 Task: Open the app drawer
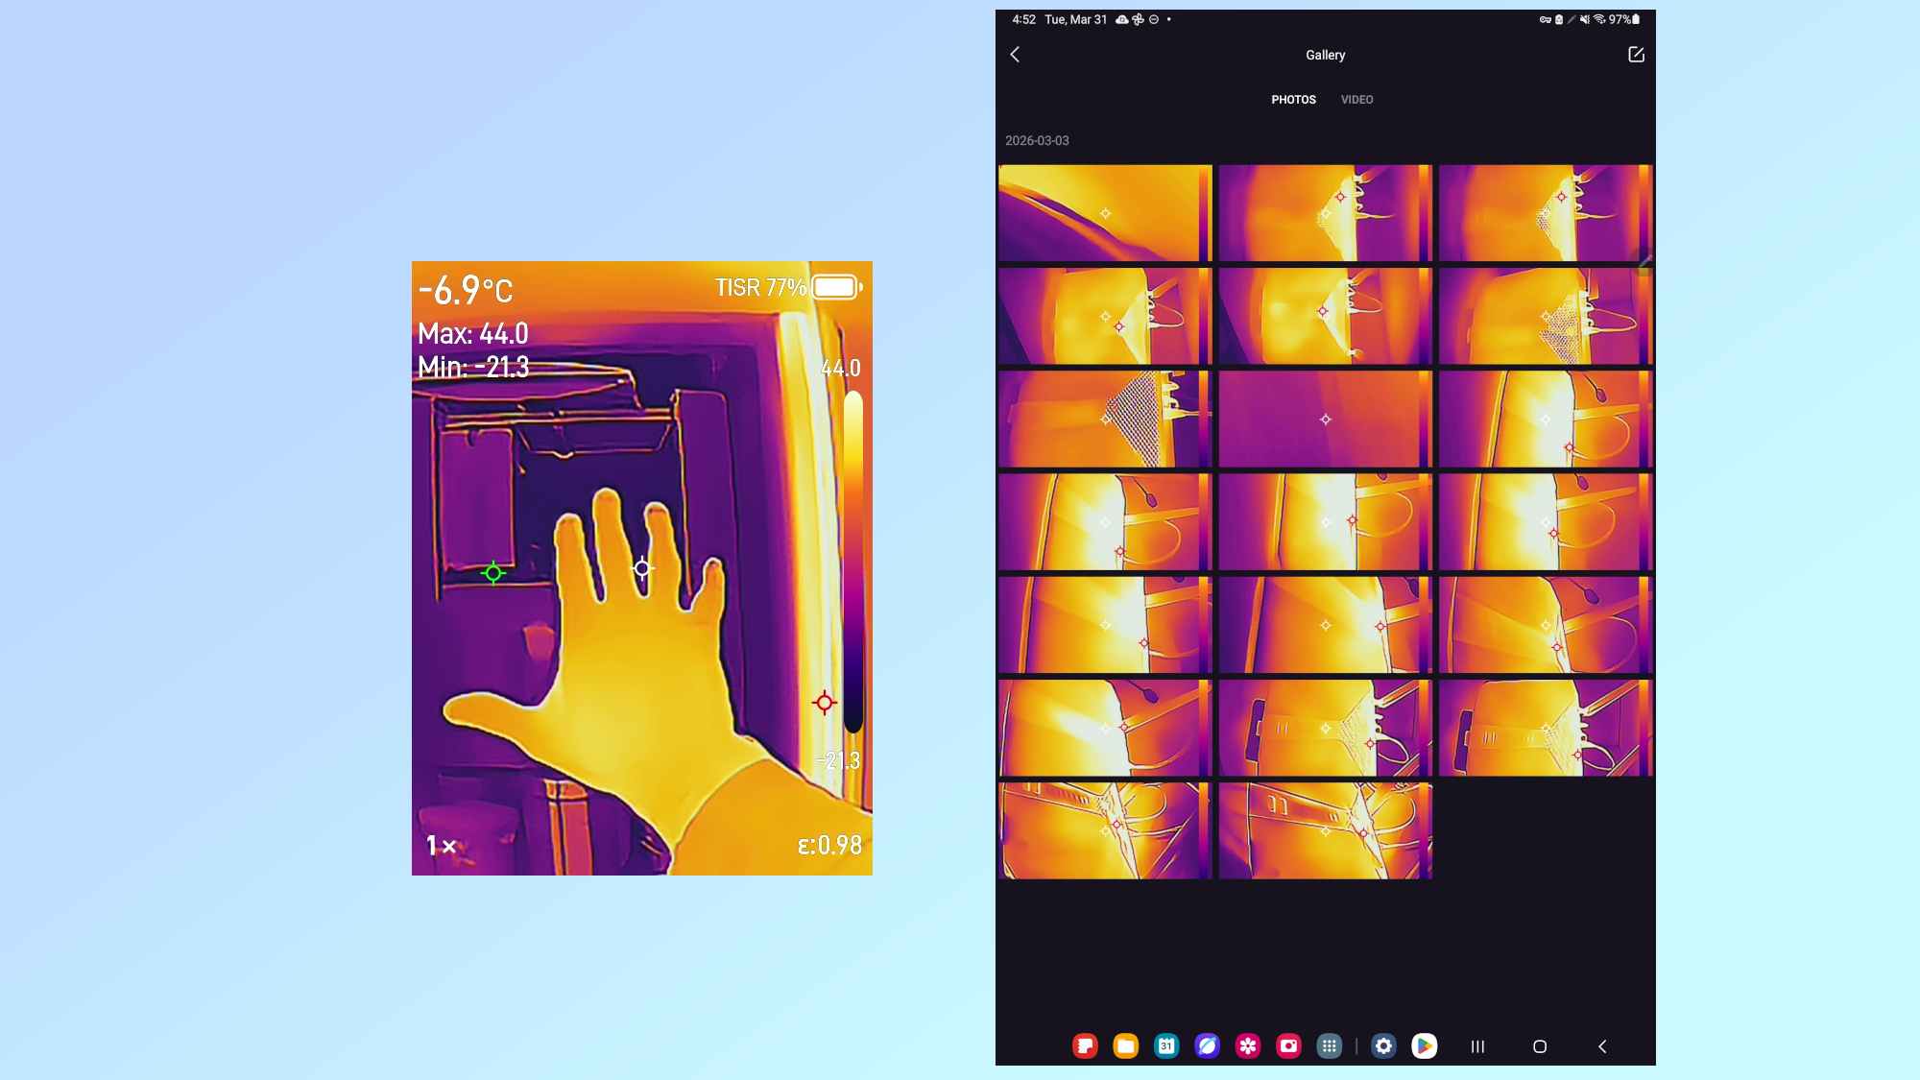(x=1330, y=1045)
